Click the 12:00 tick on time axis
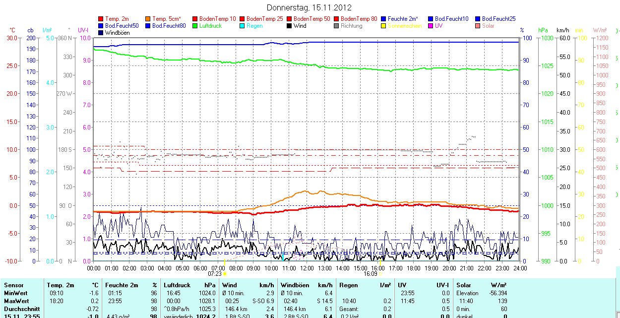This screenshot has width=620, height=318. tap(307, 268)
